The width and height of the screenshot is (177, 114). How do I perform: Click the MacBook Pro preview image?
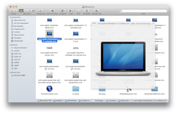click(123, 58)
